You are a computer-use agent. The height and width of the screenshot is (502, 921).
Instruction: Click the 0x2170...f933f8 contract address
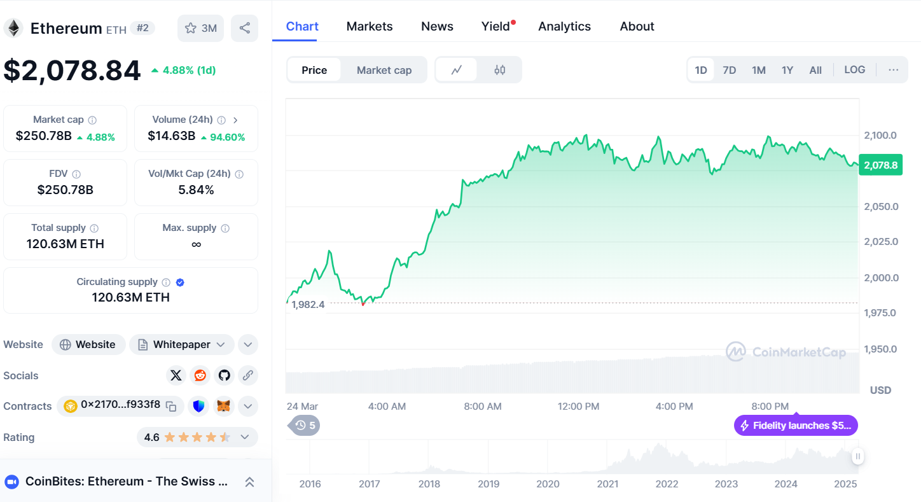tap(120, 405)
